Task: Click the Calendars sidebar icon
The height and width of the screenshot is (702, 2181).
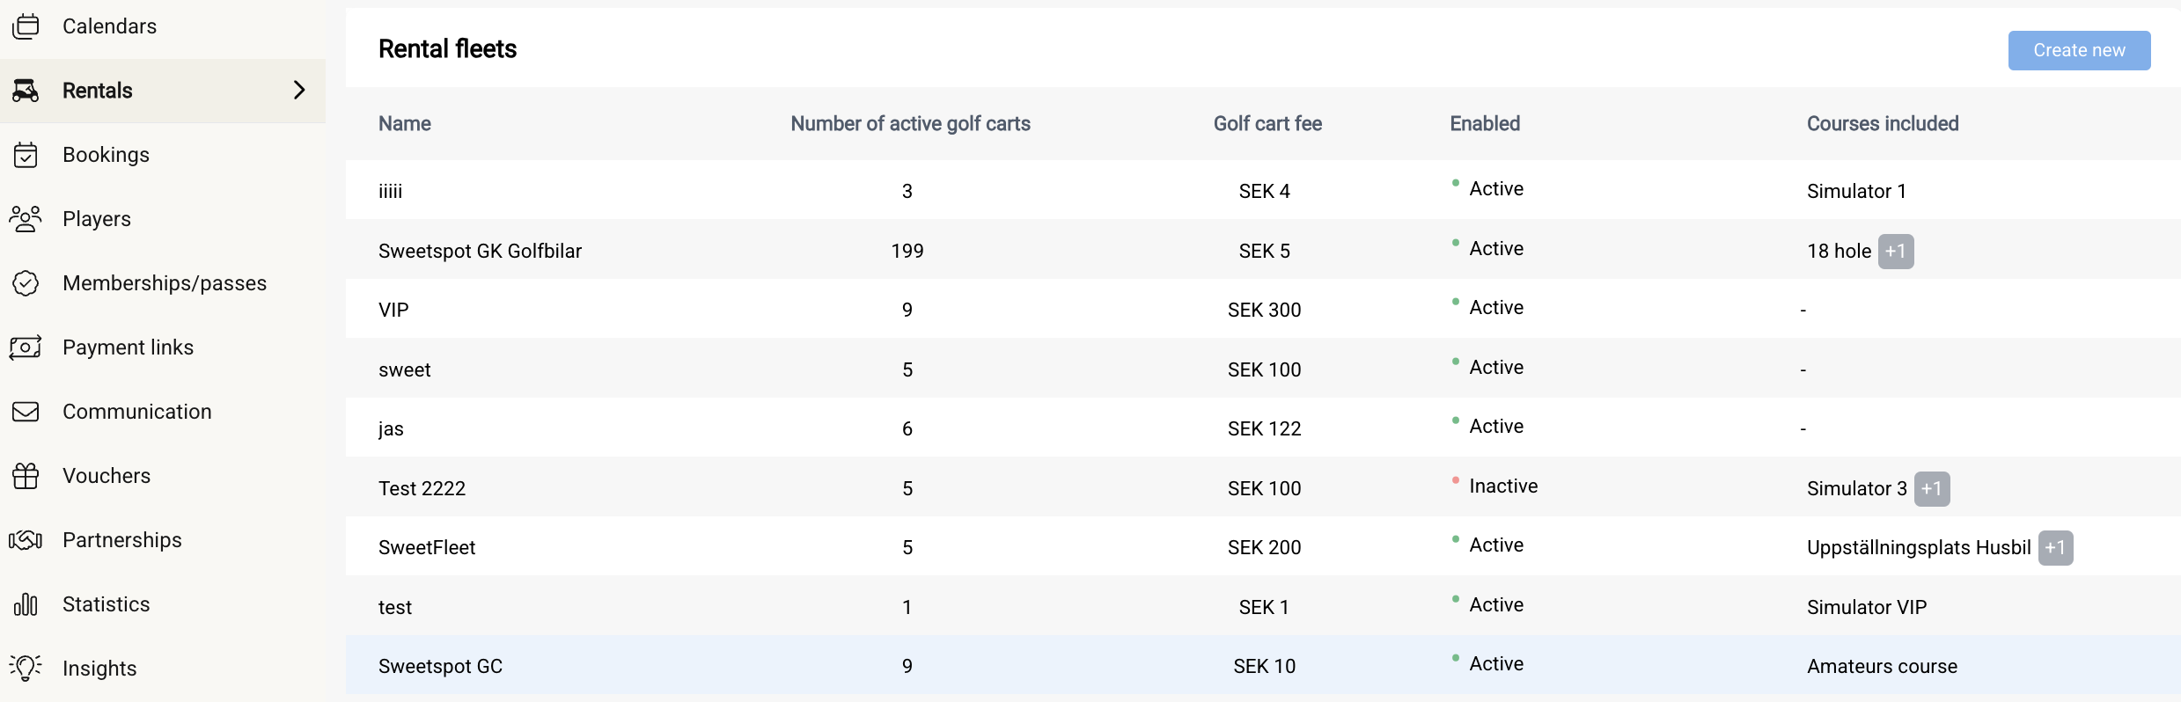Action: click(26, 26)
